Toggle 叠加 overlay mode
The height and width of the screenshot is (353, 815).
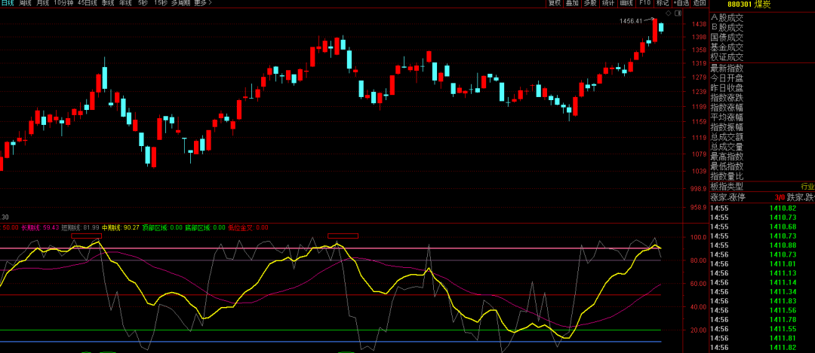click(572, 3)
